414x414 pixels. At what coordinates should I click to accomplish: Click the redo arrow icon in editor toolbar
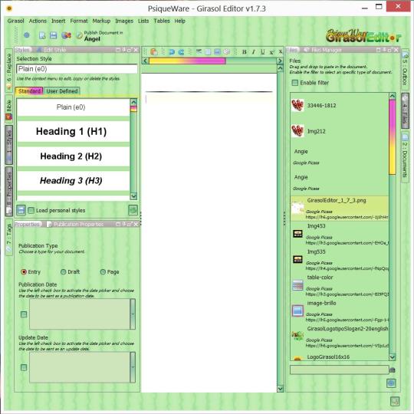tap(181, 52)
